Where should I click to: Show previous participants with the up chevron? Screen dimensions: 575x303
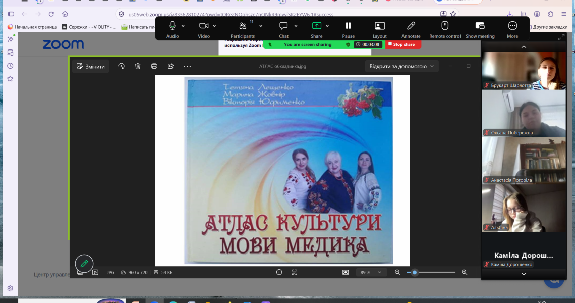pos(524,47)
